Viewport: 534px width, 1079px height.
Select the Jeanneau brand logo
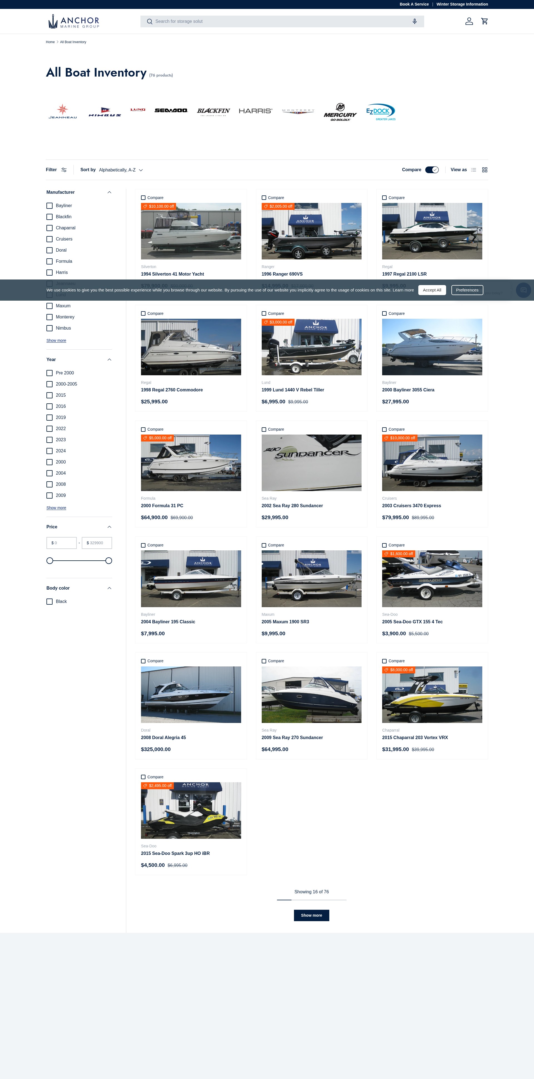tap(63, 111)
